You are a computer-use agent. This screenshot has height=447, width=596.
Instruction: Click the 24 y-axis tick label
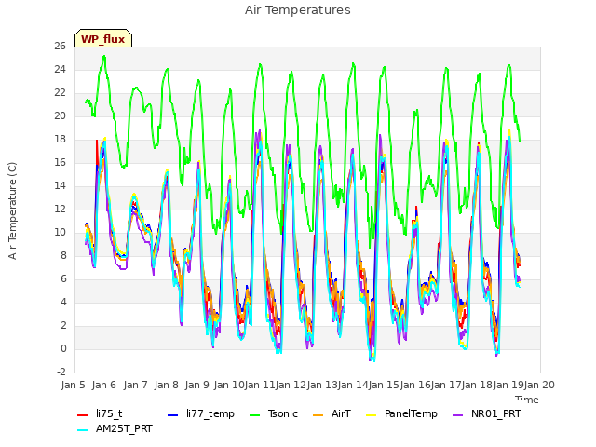click(60, 70)
